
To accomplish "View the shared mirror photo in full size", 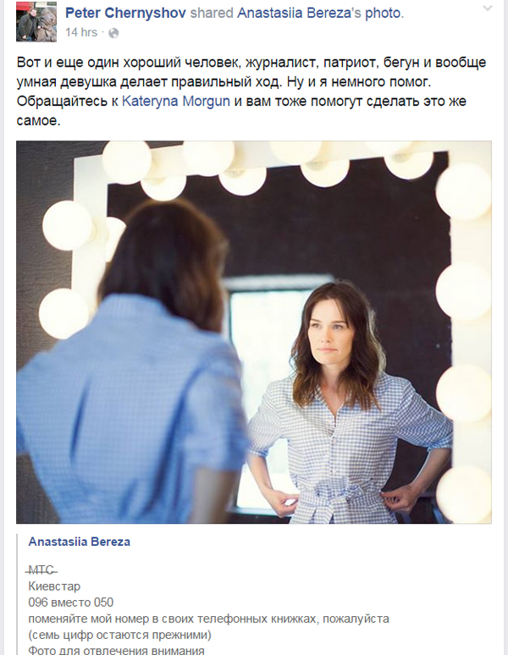I will click(x=254, y=332).
